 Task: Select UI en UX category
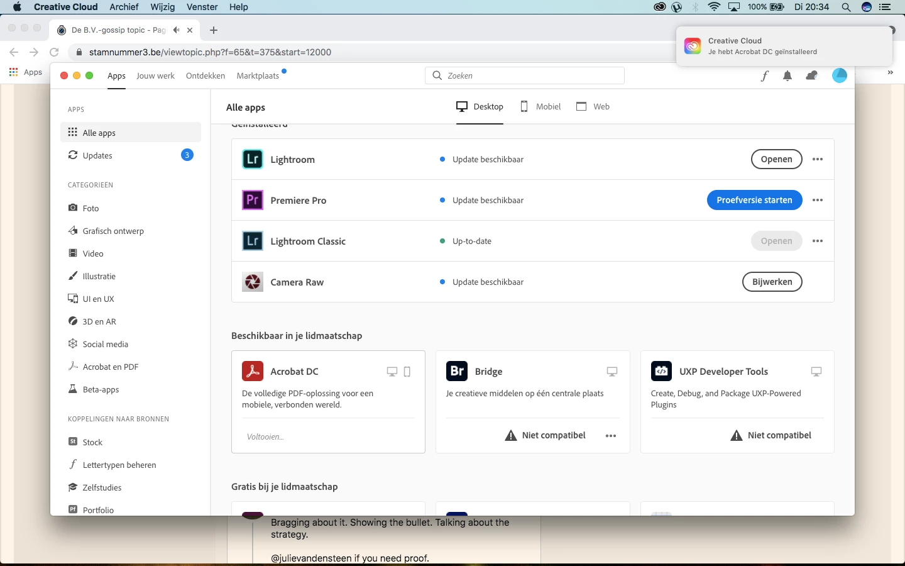coord(131,299)
